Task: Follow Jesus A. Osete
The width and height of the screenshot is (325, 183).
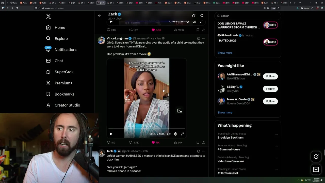Action: point(270,101)
